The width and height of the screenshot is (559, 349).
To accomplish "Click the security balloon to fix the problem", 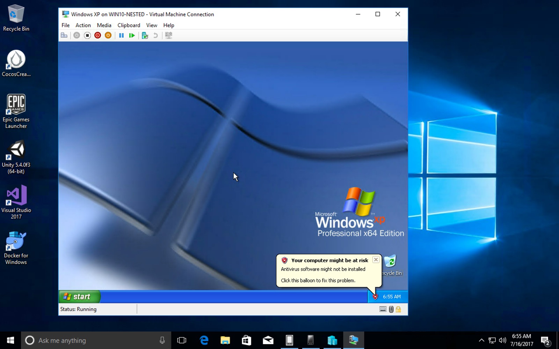I will [328, 270].
